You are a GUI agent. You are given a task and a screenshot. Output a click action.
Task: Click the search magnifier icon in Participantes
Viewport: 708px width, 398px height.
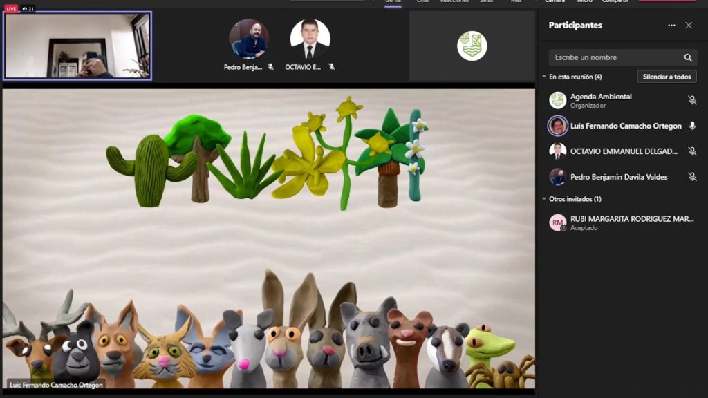[688, 58]
